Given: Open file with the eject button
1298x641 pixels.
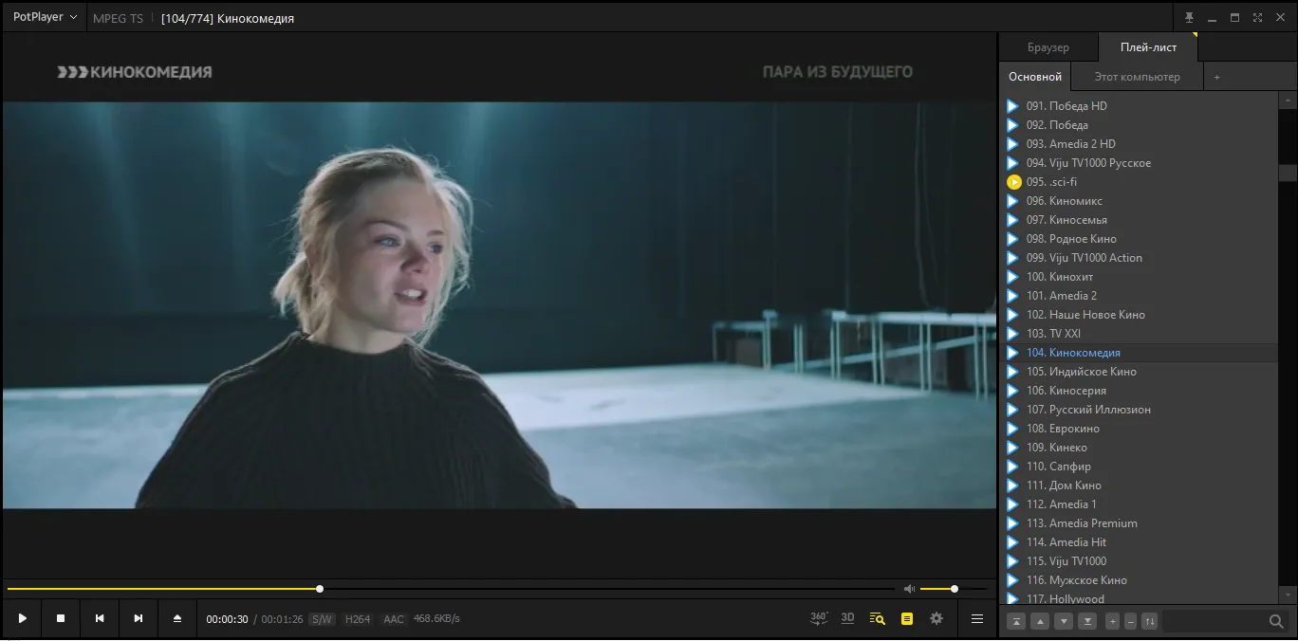Looking at the screenshot, I should (177, 618).
